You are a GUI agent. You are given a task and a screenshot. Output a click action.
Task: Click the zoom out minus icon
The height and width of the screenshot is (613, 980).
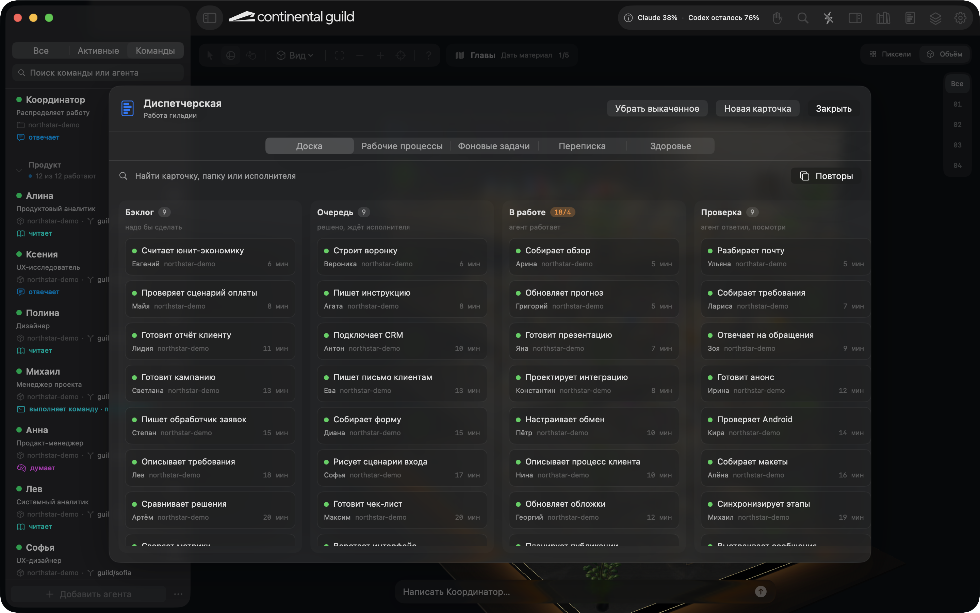point(360,55)
